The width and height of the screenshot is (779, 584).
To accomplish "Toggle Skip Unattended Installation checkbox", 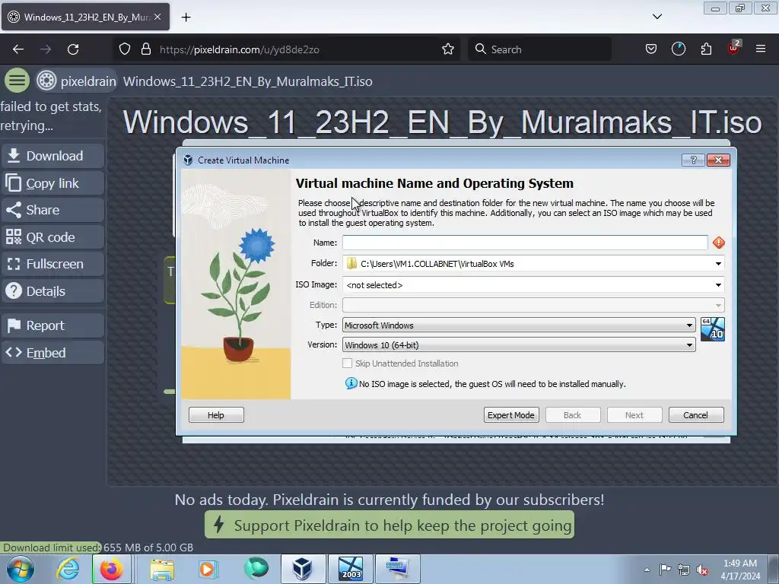I will click(347, 363).
